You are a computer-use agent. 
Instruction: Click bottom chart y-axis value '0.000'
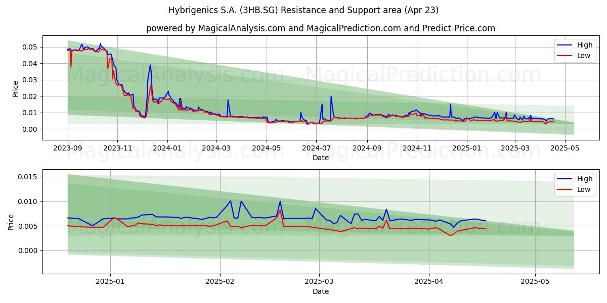click(28, 250)
